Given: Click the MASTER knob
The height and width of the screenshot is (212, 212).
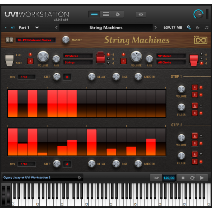Looking at the screenshot, I should (66, 40).
